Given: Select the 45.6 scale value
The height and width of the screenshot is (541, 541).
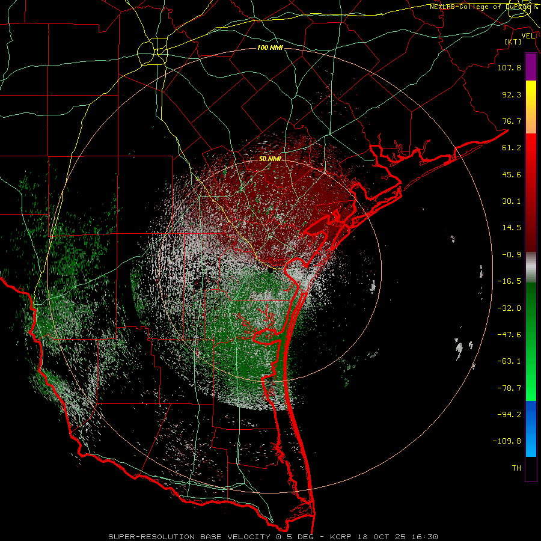Looking at the screenshot, I should click(512, 174).
